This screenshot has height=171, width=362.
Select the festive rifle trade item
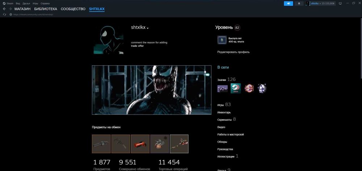(x=179, y=144)
